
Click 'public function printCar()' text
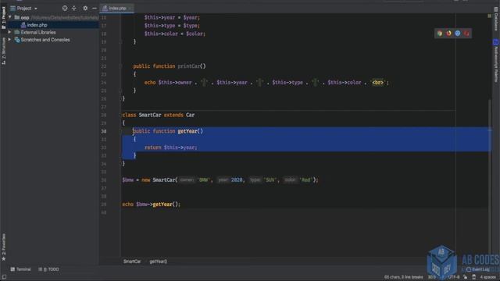tap(170, 66)
